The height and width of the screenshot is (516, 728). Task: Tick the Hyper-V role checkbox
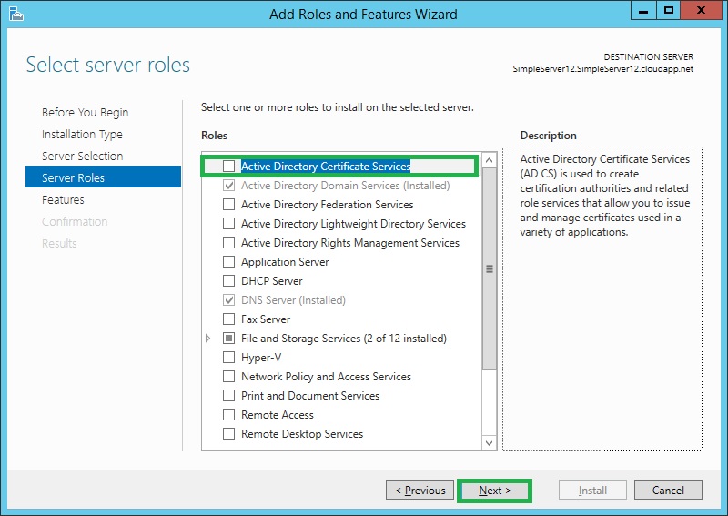pyautogui.click(x=228, y=358)
